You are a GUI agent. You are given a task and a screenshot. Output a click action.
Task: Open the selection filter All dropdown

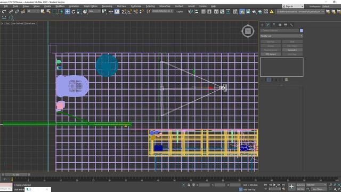point(33,11)
